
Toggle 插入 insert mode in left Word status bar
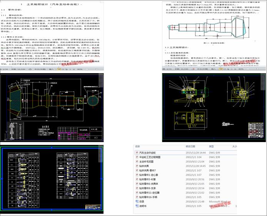[x=51, y=69]
